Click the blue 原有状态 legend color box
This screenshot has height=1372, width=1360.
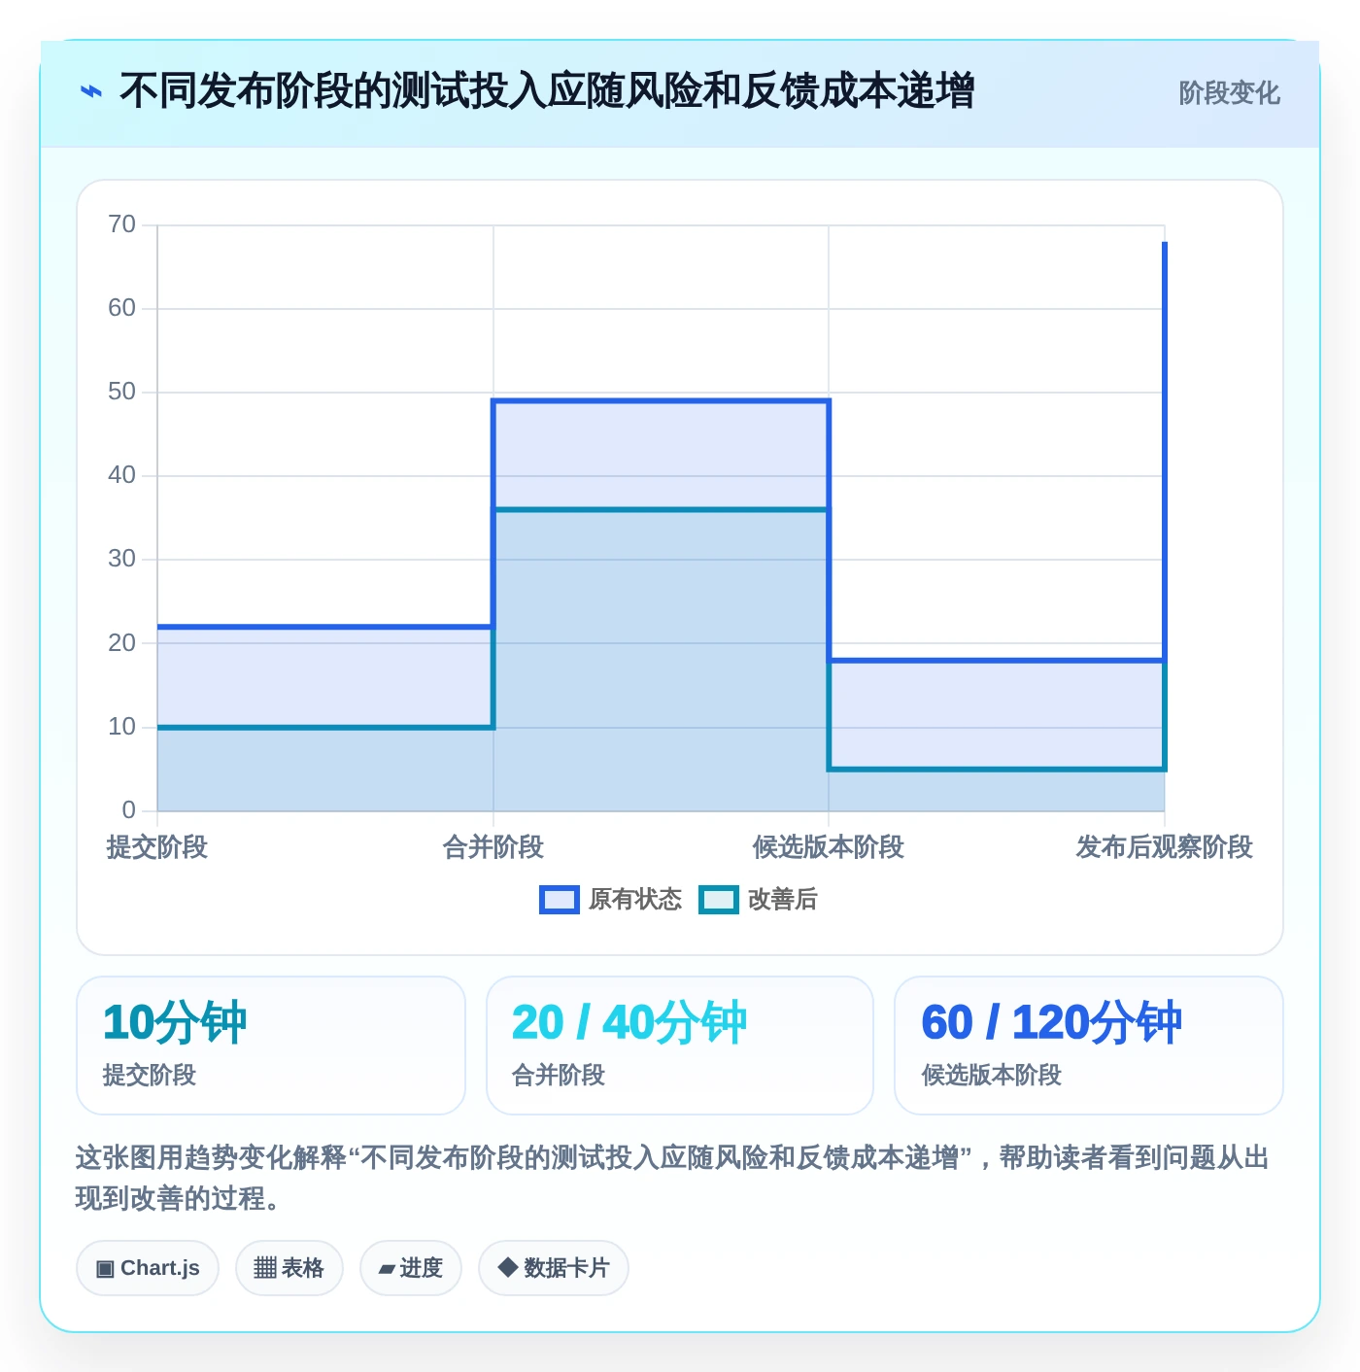560,900
